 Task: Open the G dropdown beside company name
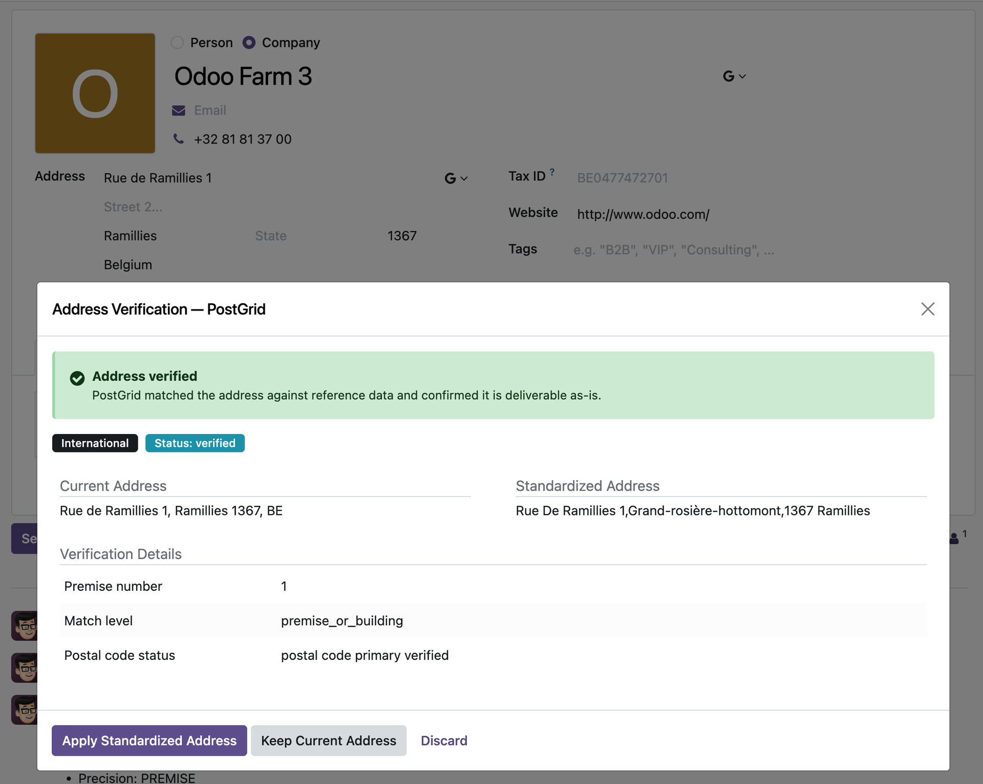[x=734, y=76]
